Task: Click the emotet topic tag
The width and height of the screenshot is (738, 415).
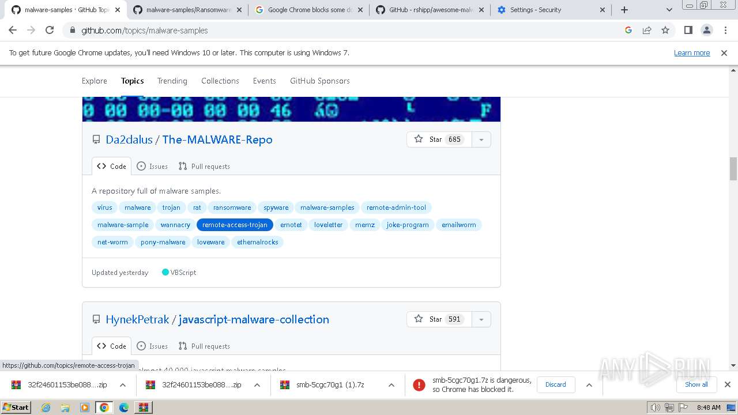Action: (x=291, y=225)
